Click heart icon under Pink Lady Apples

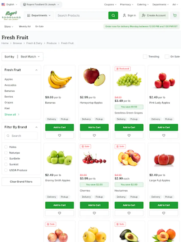164,135
